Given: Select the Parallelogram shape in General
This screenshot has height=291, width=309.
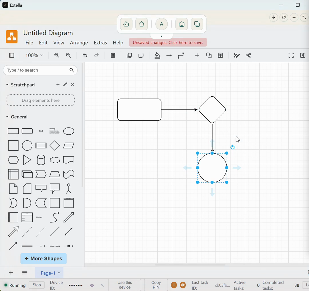Looking at the screenshot, I should [x=69, y=145].
